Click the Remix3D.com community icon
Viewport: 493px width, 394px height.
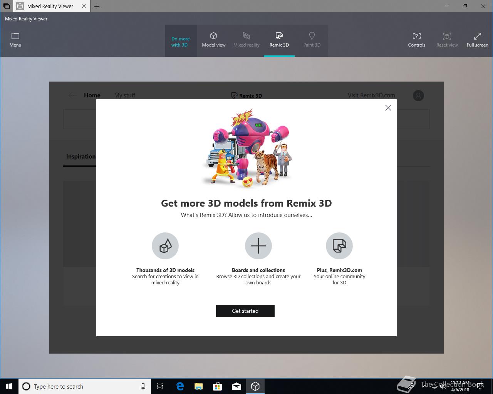[x=339, y=246]
